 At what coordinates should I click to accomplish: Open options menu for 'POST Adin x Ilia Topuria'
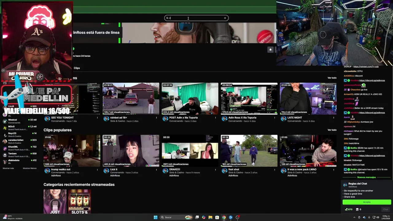click(215, 118)
